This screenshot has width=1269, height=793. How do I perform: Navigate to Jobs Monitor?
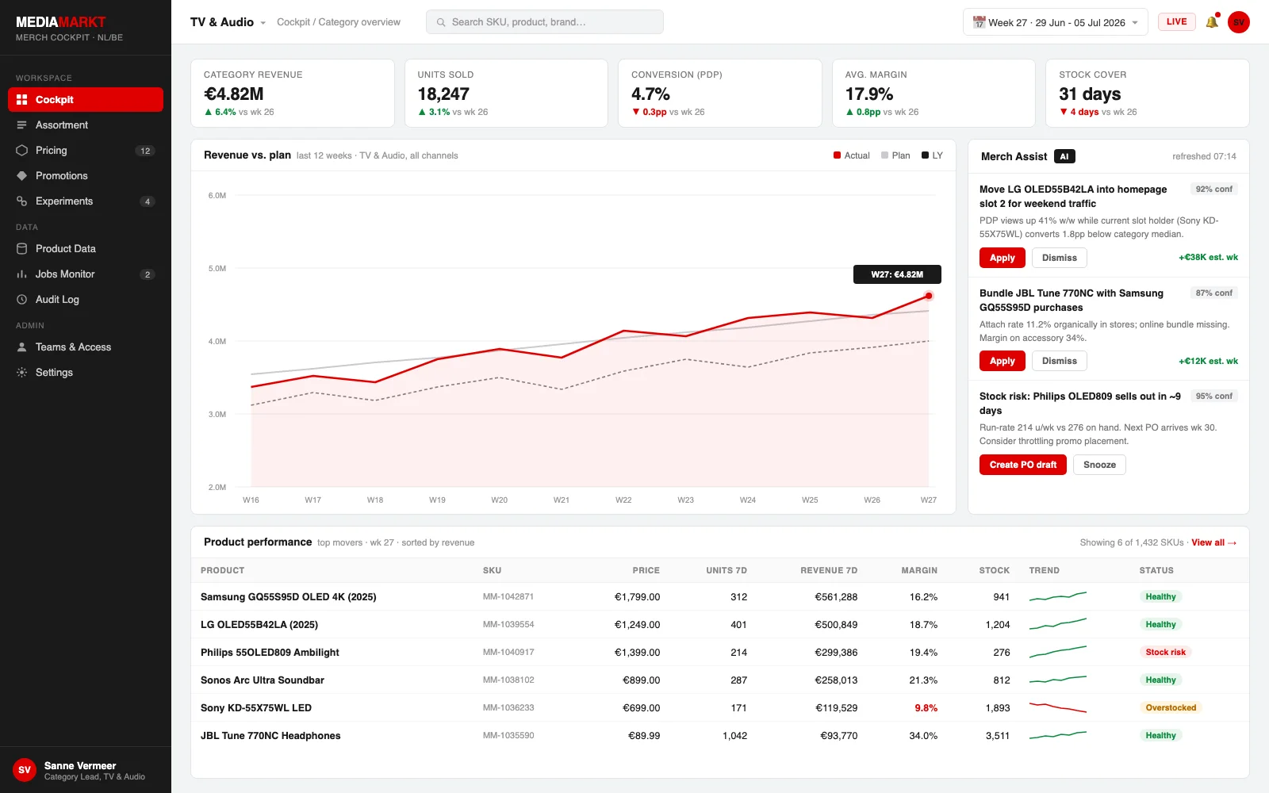point(86,274)
